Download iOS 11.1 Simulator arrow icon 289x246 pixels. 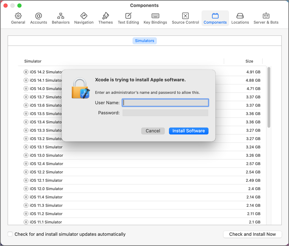pos(26,222)
